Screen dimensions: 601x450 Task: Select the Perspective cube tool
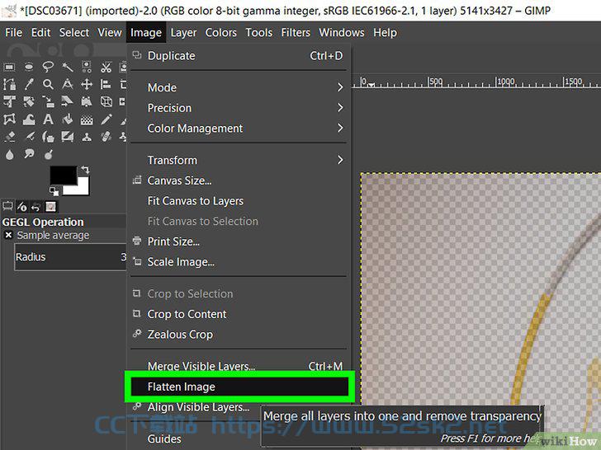[x=106, y=102]
